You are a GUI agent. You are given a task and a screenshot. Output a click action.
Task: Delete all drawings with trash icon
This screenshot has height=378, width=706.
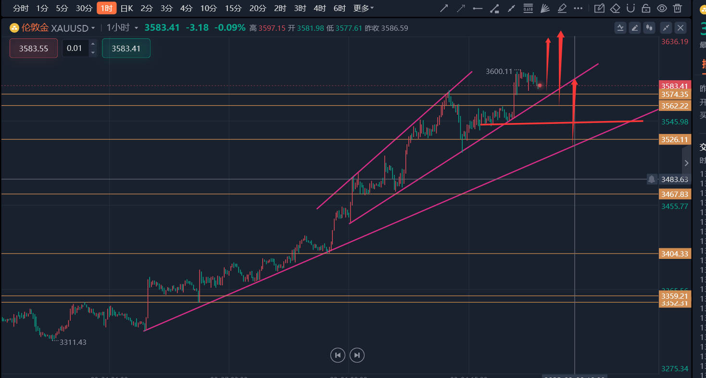point(678,8)
